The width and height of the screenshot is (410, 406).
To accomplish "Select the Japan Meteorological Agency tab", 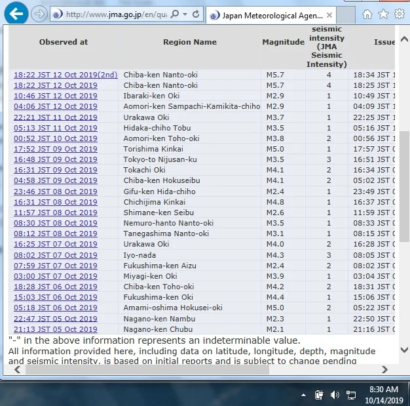I will coord(270,16).
